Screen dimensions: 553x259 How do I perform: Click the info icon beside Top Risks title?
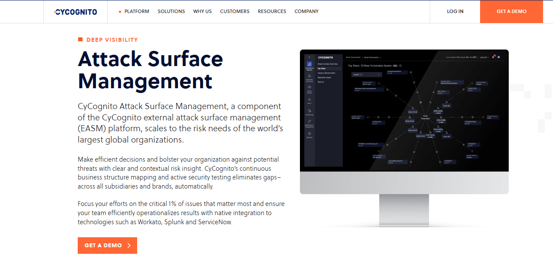400,66
